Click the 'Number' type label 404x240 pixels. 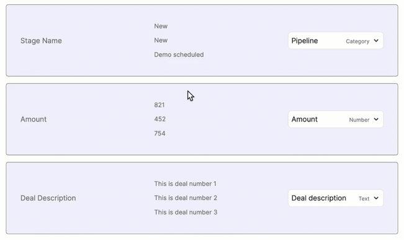coord(359,120)
